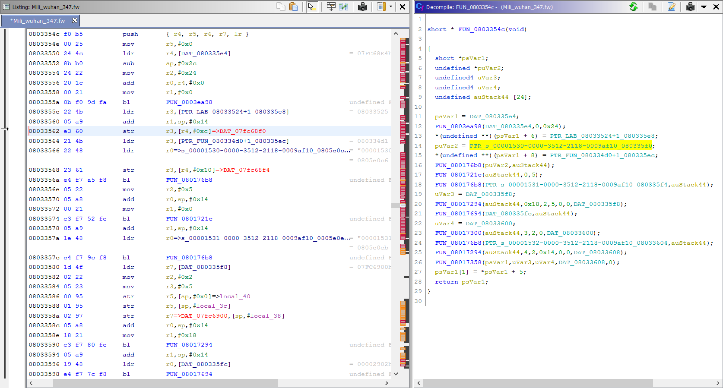
Task: Click auStack44 declaration in decompiler
Action: click(491, 97)
